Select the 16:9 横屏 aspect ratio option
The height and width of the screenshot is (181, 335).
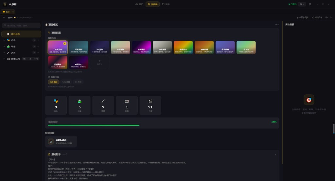[53, 82]
